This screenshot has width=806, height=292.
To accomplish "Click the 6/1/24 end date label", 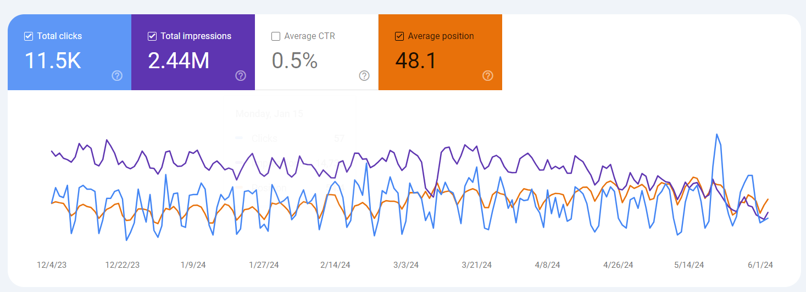I will pos(759,265).
